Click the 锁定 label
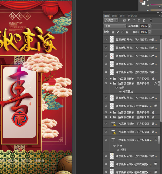This screenshot has height=174, width=162. pyautogui.click(x=107, y=32)
